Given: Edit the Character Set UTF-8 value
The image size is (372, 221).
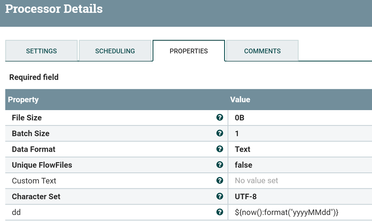Looking at the screenshot, I should tap(246, 196).
